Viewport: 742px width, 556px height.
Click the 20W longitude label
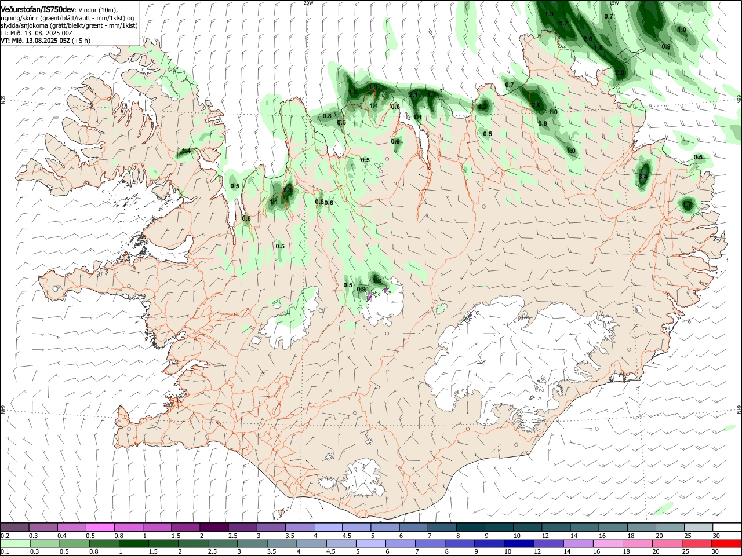coord(308,3)
